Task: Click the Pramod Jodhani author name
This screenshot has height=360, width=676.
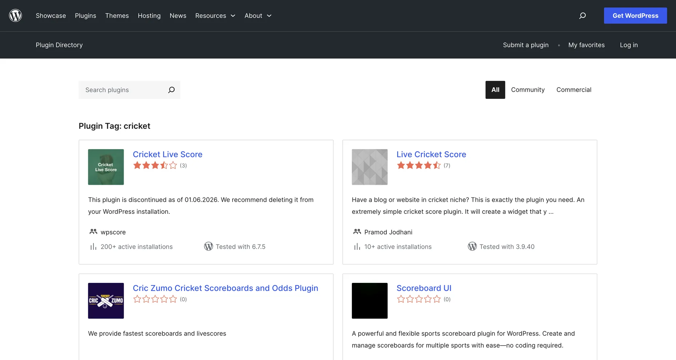Action: 388,232
